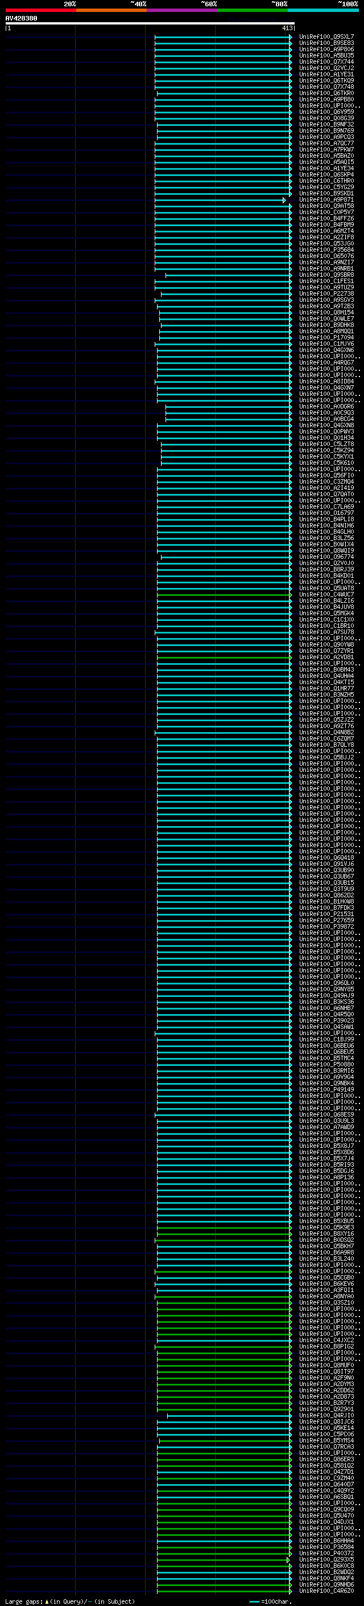Click the red 20% identity legend segment
Screen dimensions: 364x1606
click(x=40, y=10)
